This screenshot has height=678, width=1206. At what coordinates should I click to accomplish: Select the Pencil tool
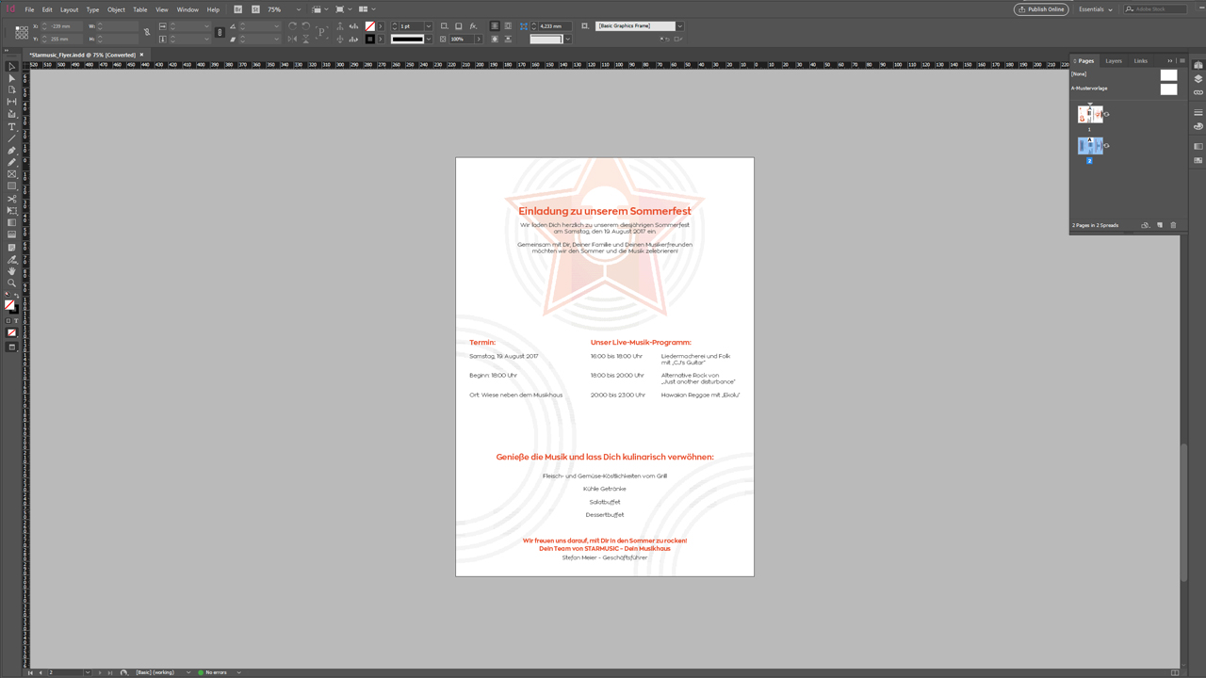click(11, 162)
